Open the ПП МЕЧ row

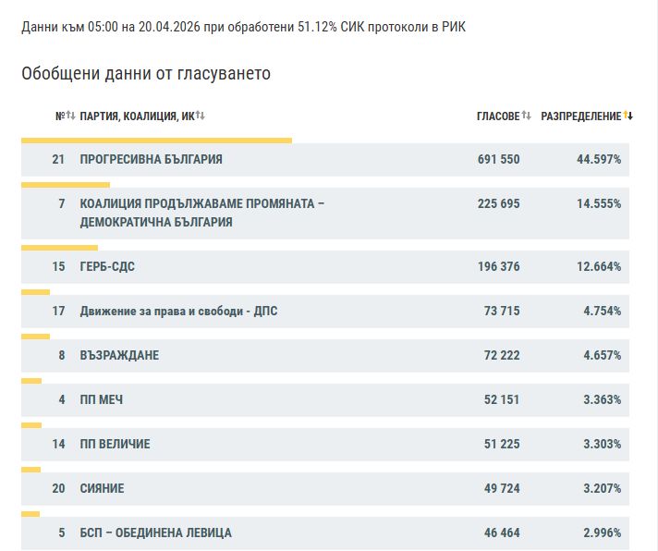(x=102, y=400)
